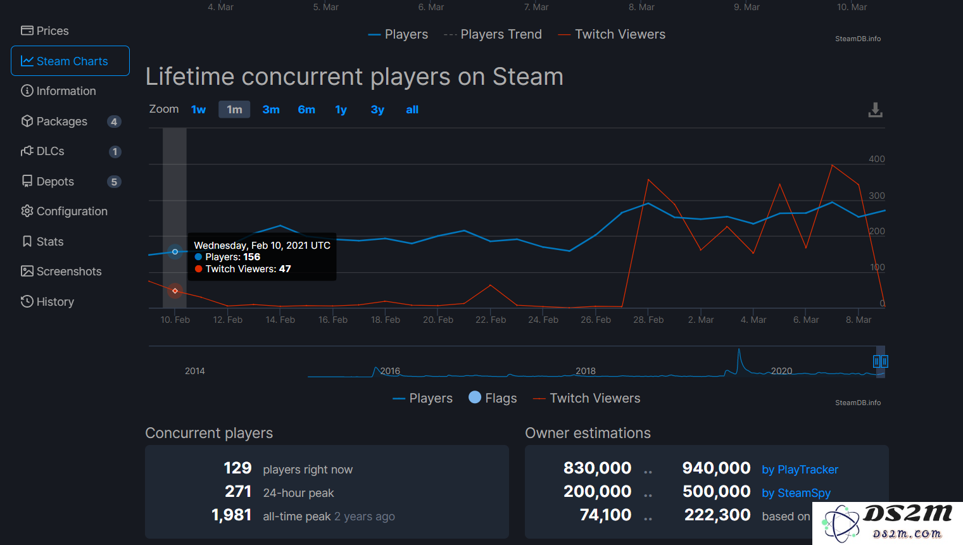The image size is (963, 545).
Task: Show all-time chart range
Action: click(412, 110)
